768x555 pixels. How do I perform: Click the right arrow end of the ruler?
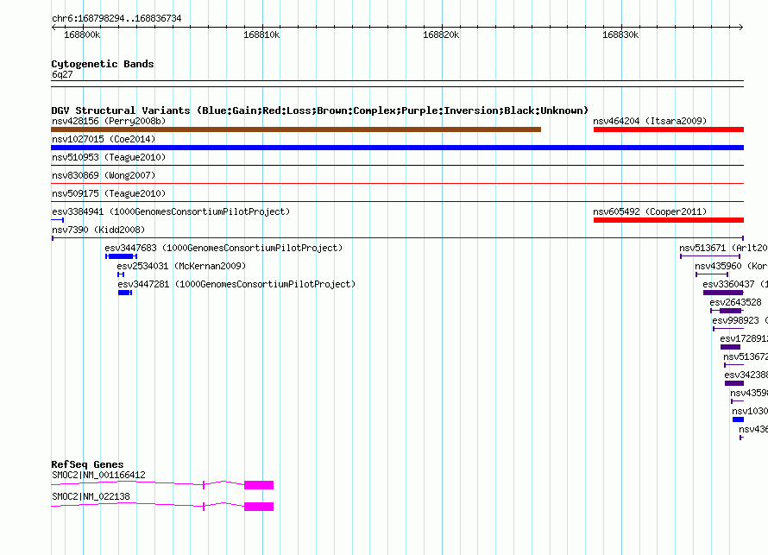tap(741, 28)
